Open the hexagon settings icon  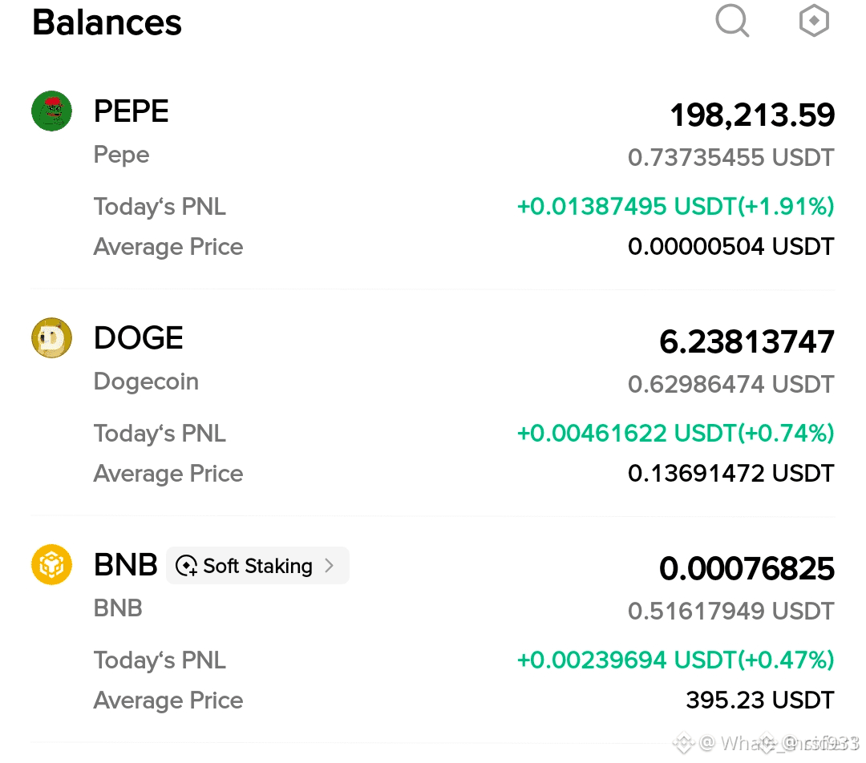814,21
